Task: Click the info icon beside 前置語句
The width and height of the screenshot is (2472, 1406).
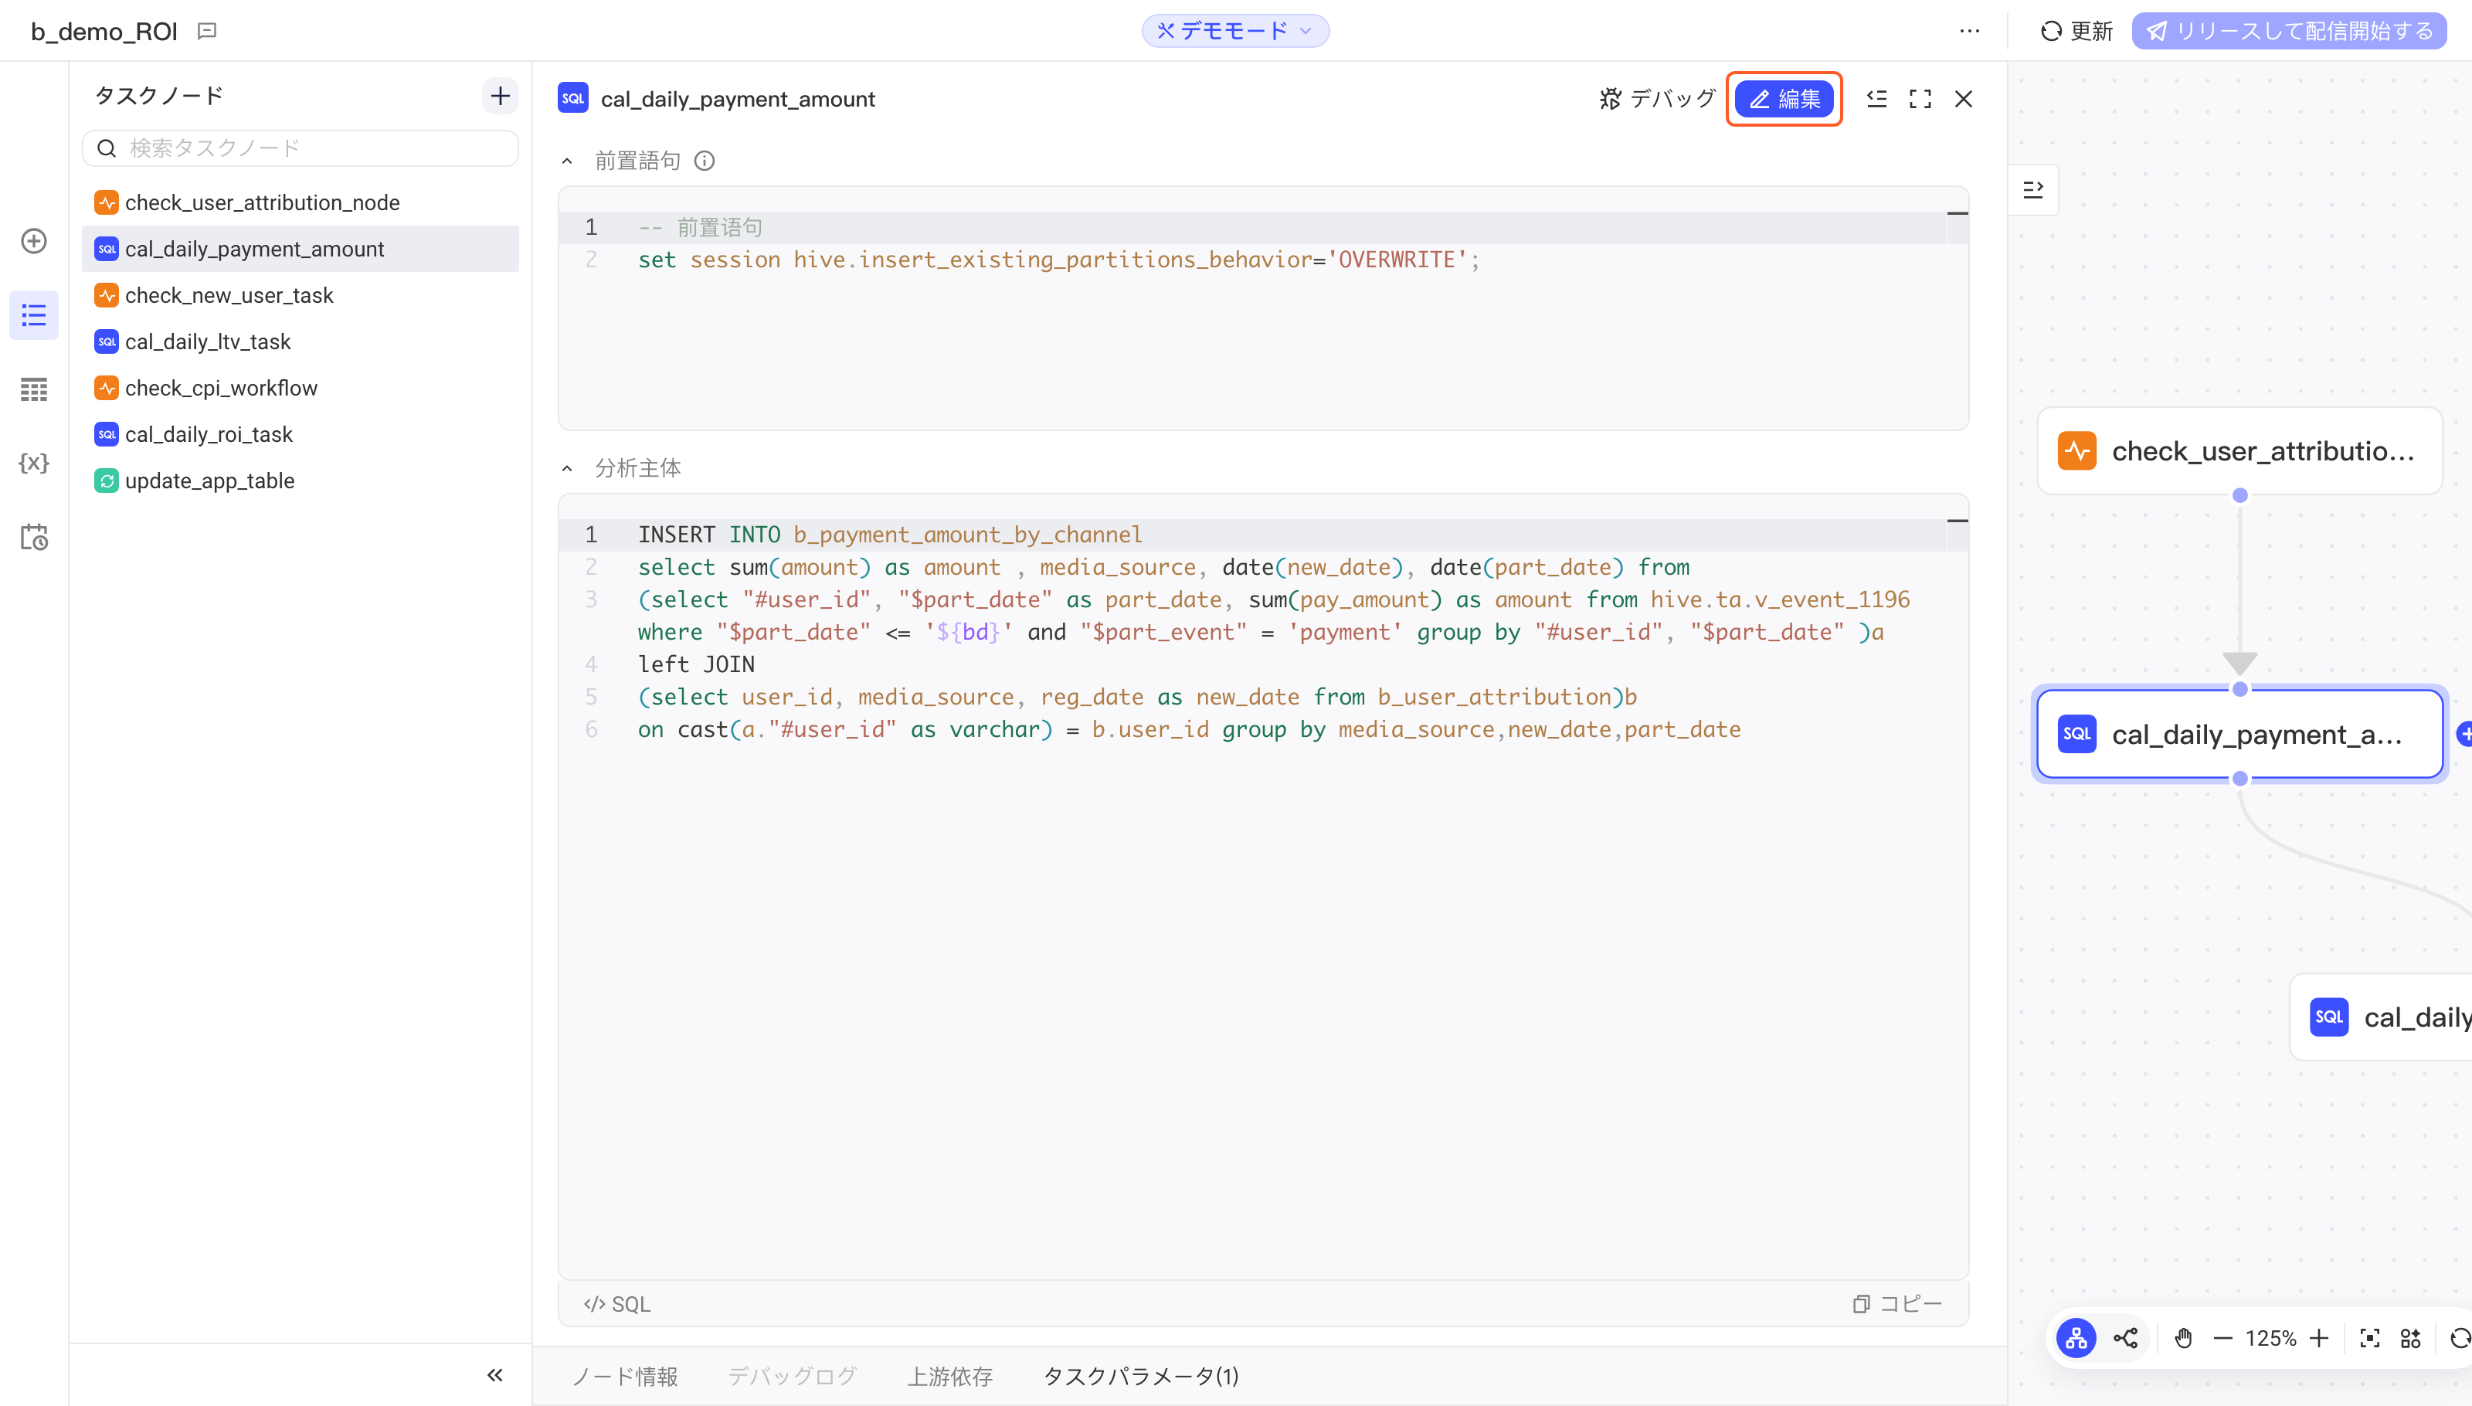Action: click(x=705, y=161)
